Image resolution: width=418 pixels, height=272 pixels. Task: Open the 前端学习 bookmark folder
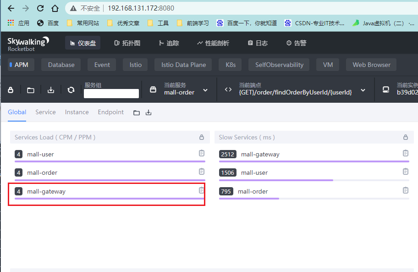click(193, 23)
